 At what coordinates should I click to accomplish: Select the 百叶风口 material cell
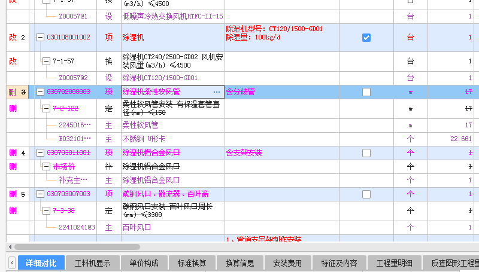pyautogui.click(x=173, y=228)
